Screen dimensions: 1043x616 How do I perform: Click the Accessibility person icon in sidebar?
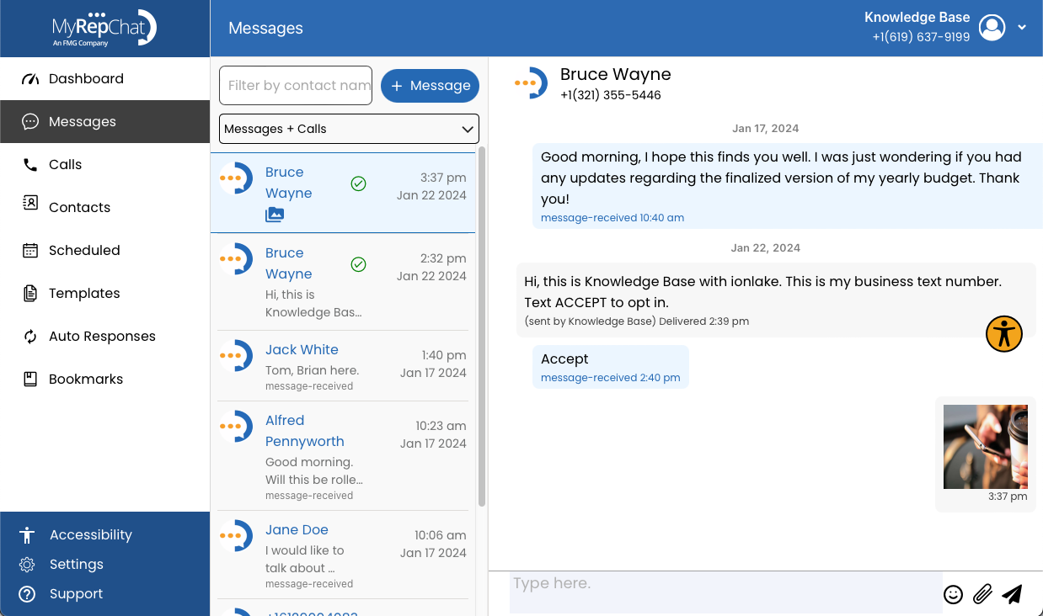point(27,535)
